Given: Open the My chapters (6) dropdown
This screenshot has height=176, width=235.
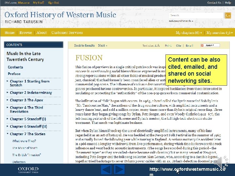Looking at the screenshot, I should coord(189,33).
